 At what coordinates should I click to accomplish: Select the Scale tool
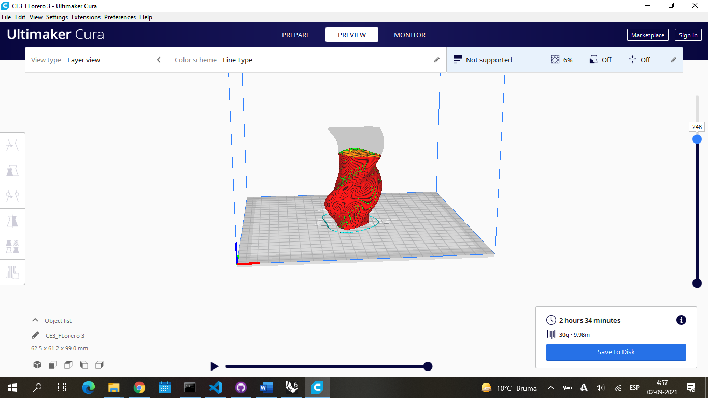12,170
